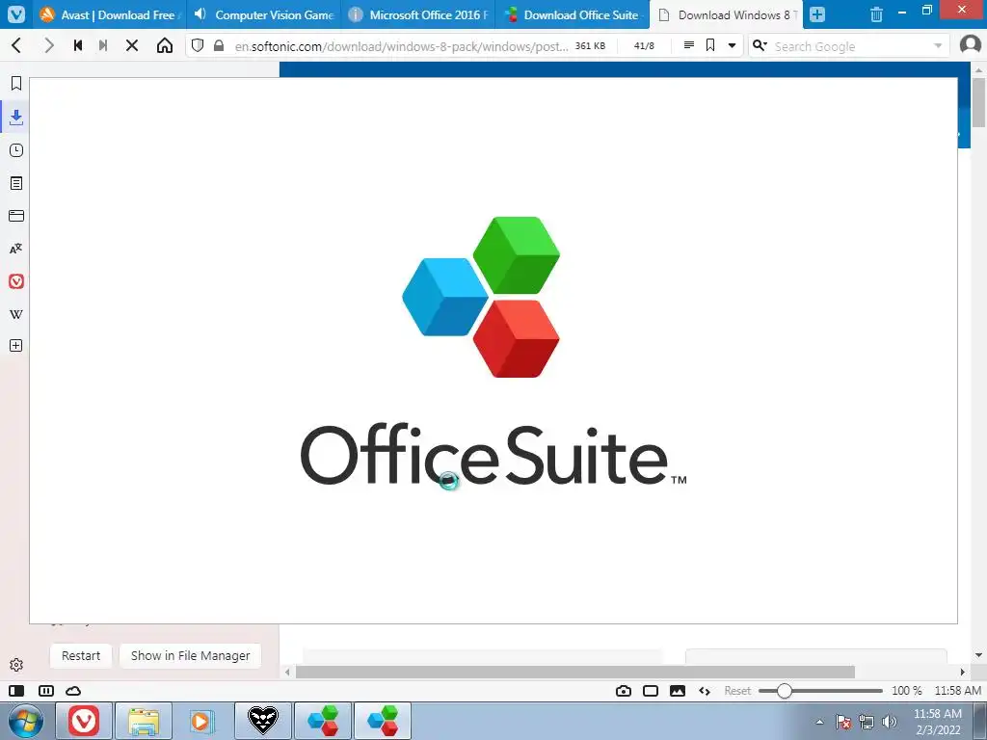Image resolution: width=987 pixels, height=740 pixels.
Task: Open the Translate panel
Action: tap(16, 249)
